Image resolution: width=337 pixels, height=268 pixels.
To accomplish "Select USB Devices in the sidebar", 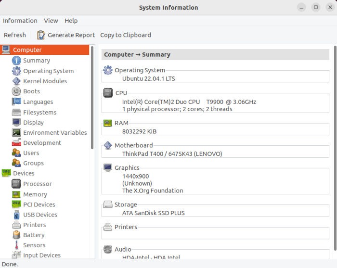I will (x=40, y=215).
